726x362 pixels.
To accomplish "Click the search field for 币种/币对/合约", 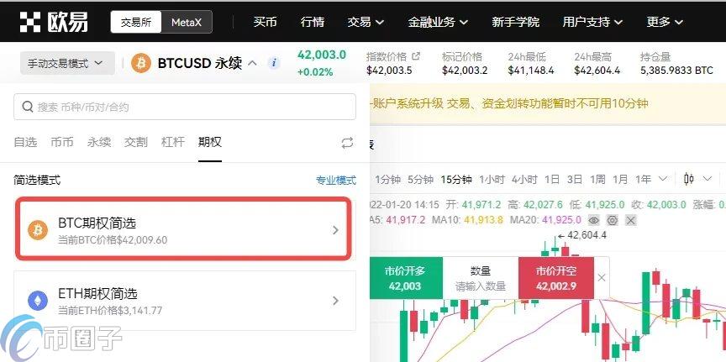I will click(x=185, y=107).
